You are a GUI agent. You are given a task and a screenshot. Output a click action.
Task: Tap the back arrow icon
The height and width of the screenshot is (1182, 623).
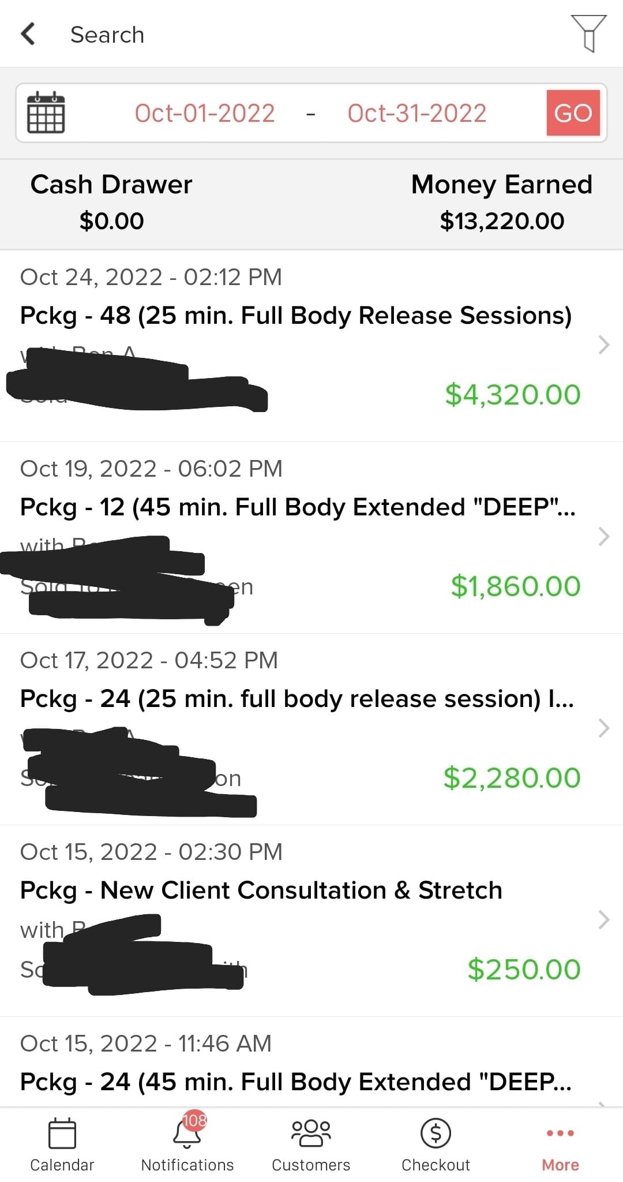tap(28, 34)
